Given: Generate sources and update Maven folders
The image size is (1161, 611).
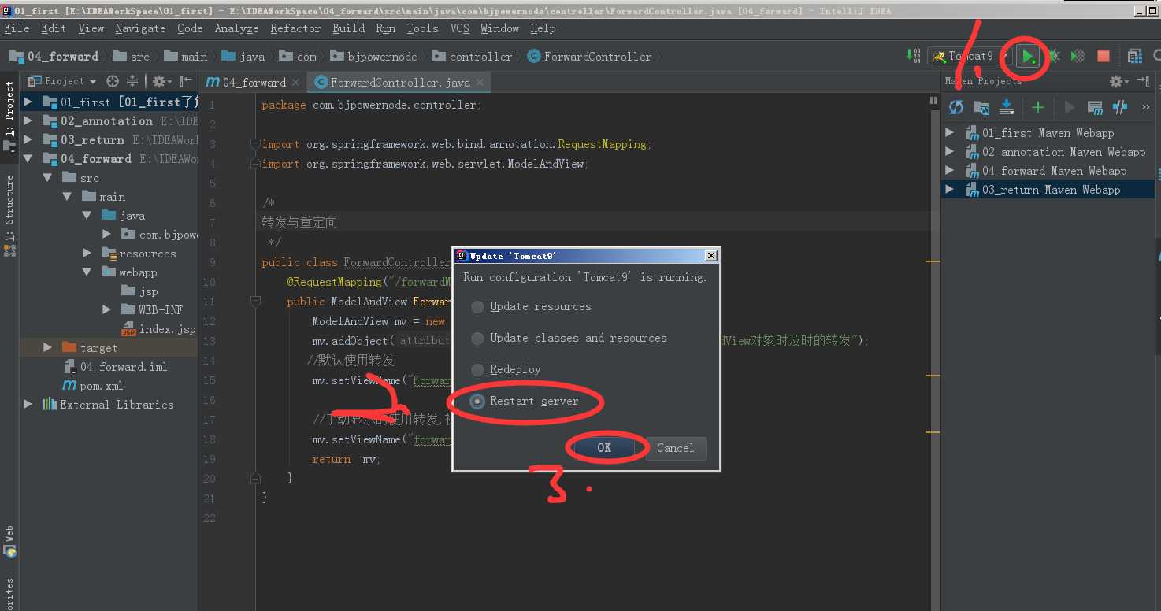Looking at the screenshot, I should click(981, 107).
